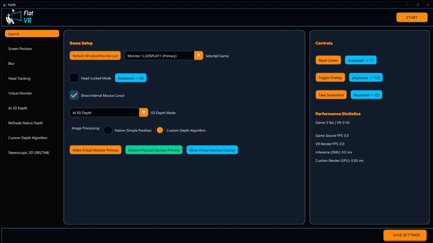Image resolution: width=433 pixels, height=243 pixels.
Task: Click the FlatVR title bar app icon
Action: 5,5
